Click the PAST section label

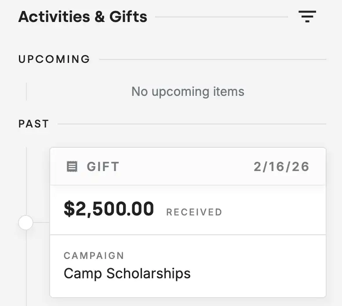33,124
